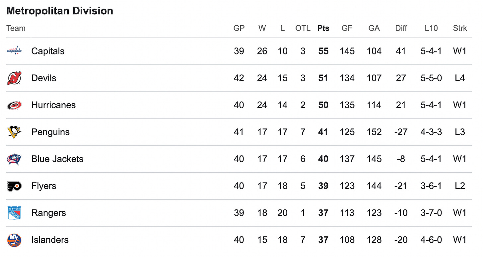This screenshot has width=483, height=257.
Task: Click the Flyers team logo
Action: click(x=14, y=186)
